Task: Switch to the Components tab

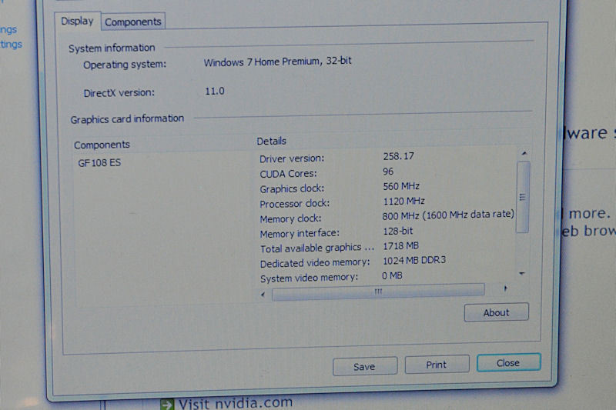Action: coord(132,22)
